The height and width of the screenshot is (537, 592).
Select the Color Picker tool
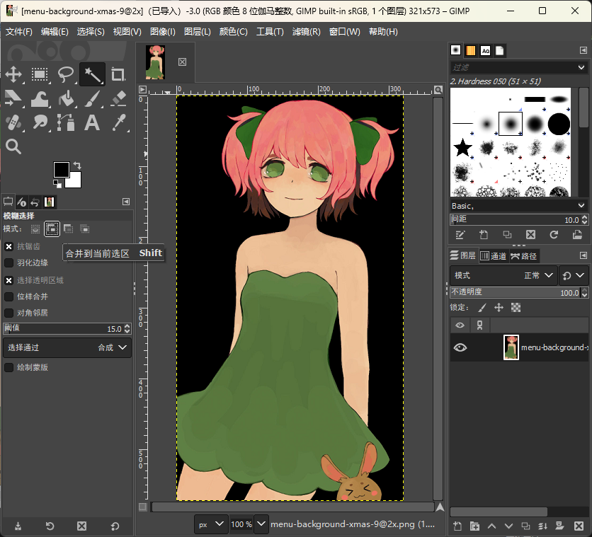click(x=118, y=122)
